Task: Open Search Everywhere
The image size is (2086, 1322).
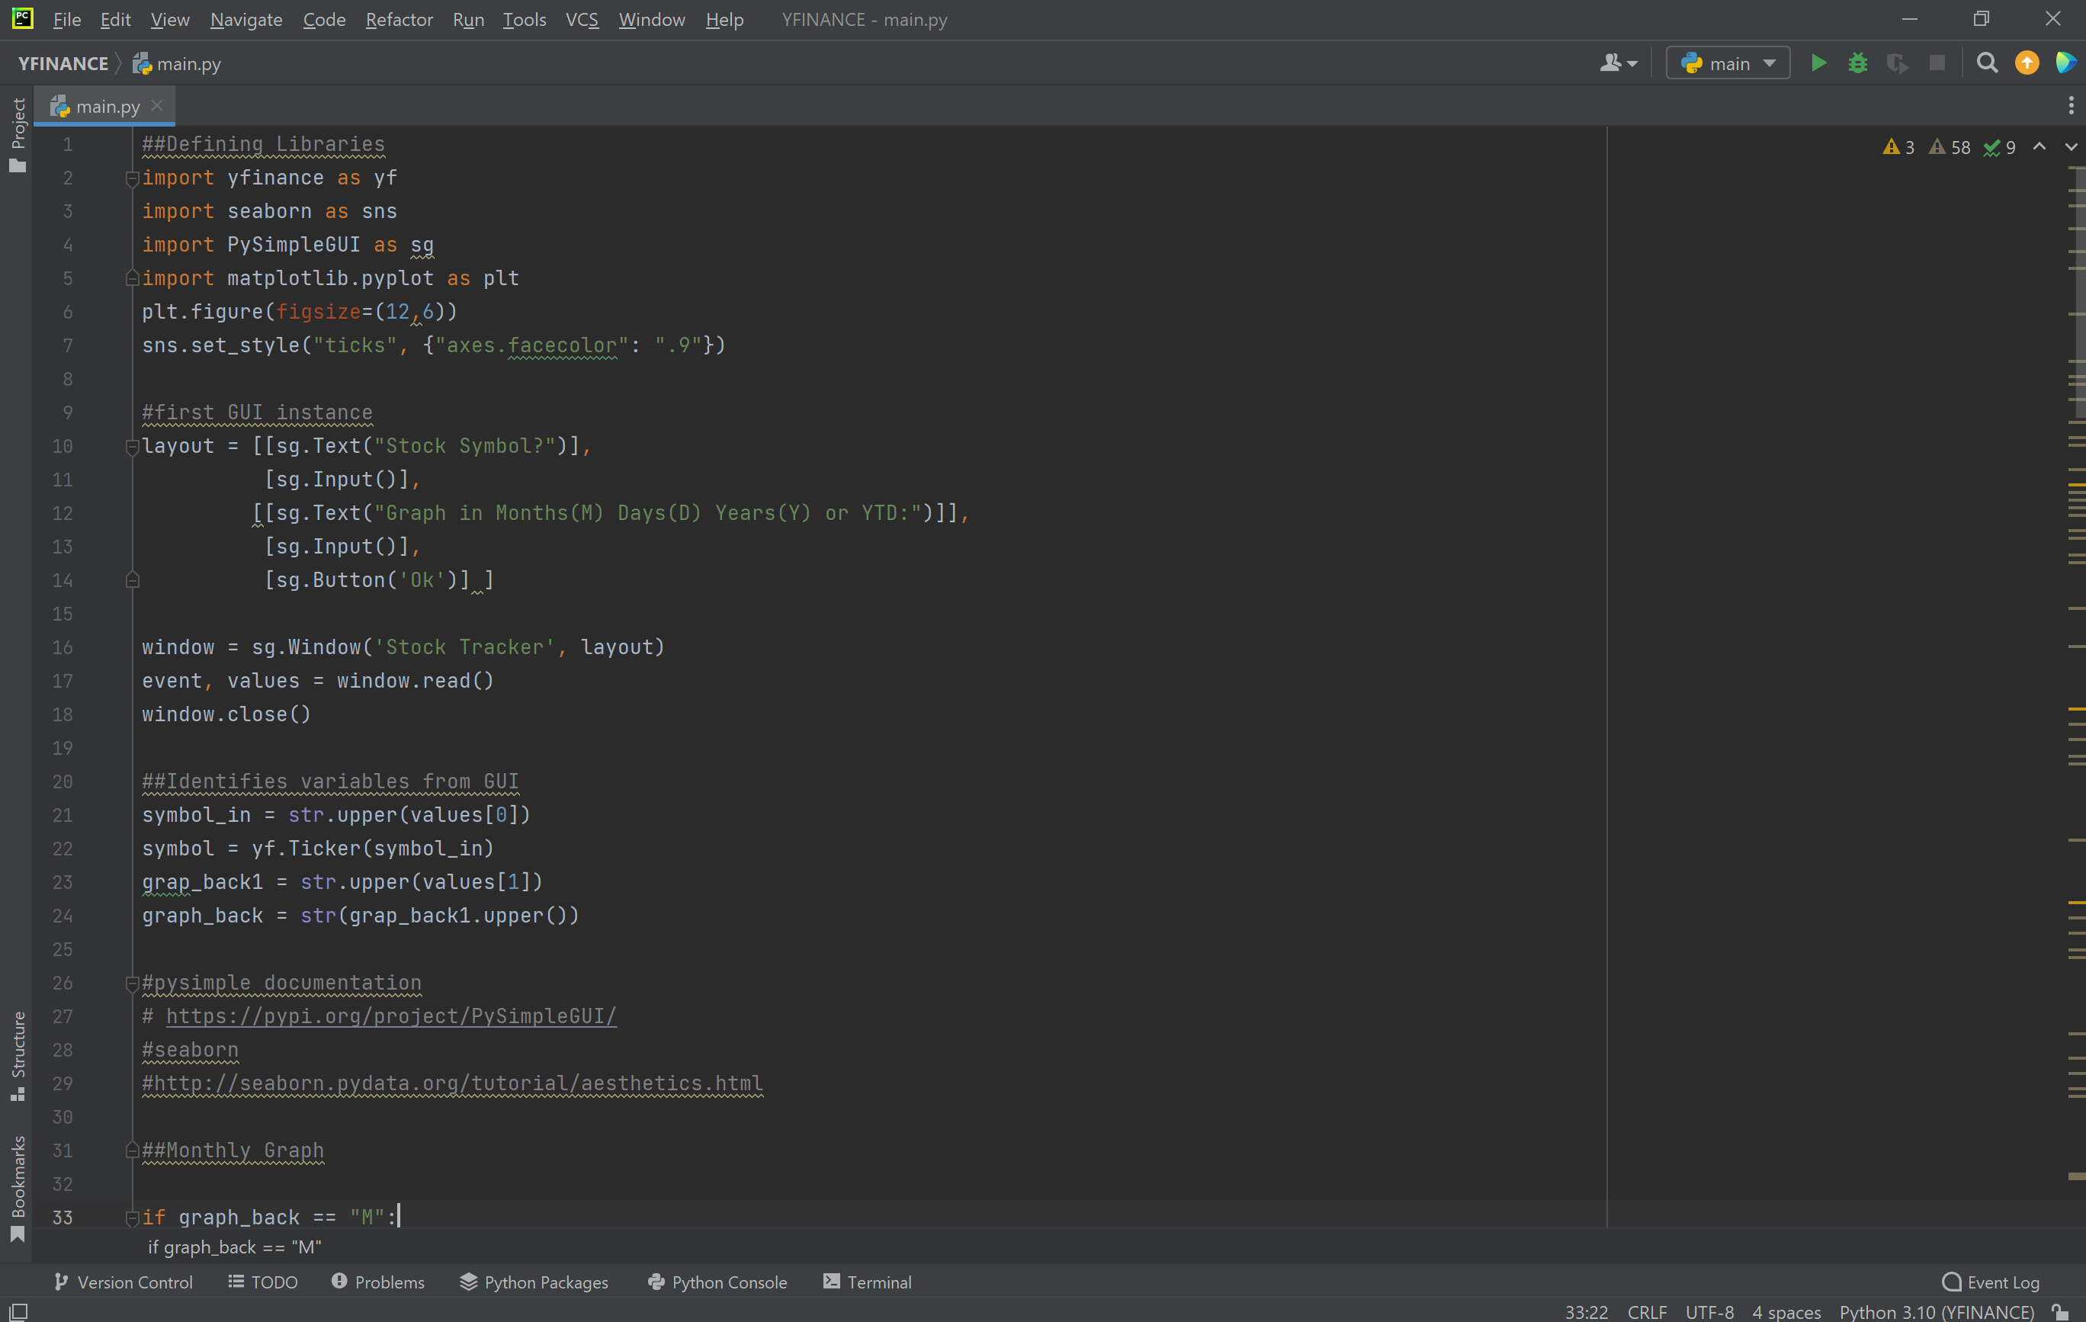Action: (x=1987, y=63)
